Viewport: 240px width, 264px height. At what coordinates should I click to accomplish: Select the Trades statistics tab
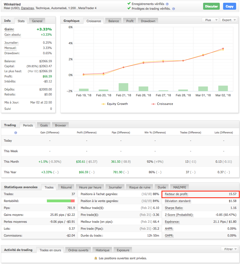tap(49, 187)
